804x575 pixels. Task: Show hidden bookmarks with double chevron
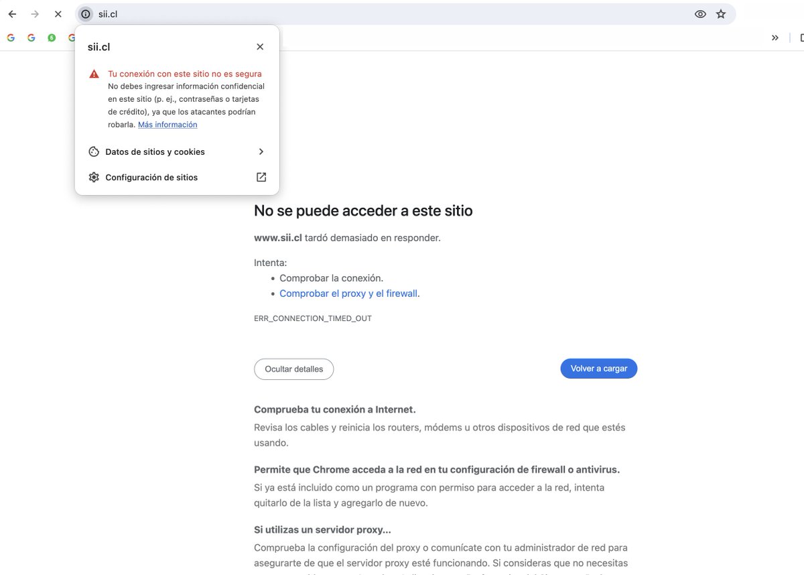(775, 38)
